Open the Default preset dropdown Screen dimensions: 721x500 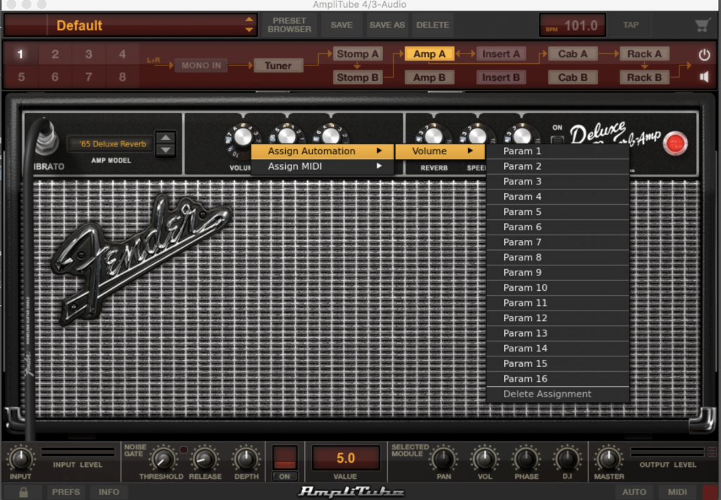pyautogui.click(x=249, y=25)
